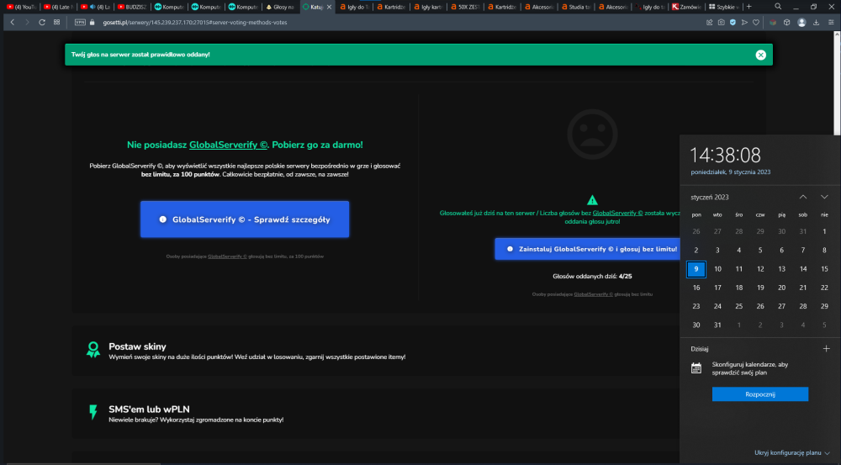Open the edit/share icon in the address bar
Screen dimensions: 841x465
(x=709, y=23)
